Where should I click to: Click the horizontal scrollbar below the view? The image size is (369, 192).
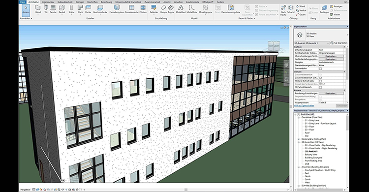click(x=186, y=190)
